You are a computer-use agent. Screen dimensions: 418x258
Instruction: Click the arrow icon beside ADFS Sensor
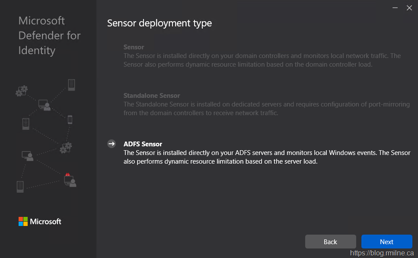(112, 144)
